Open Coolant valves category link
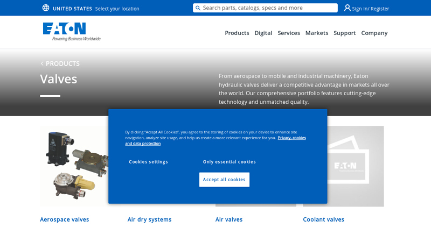Screen dimensions: 431x242 pos(323,219)
